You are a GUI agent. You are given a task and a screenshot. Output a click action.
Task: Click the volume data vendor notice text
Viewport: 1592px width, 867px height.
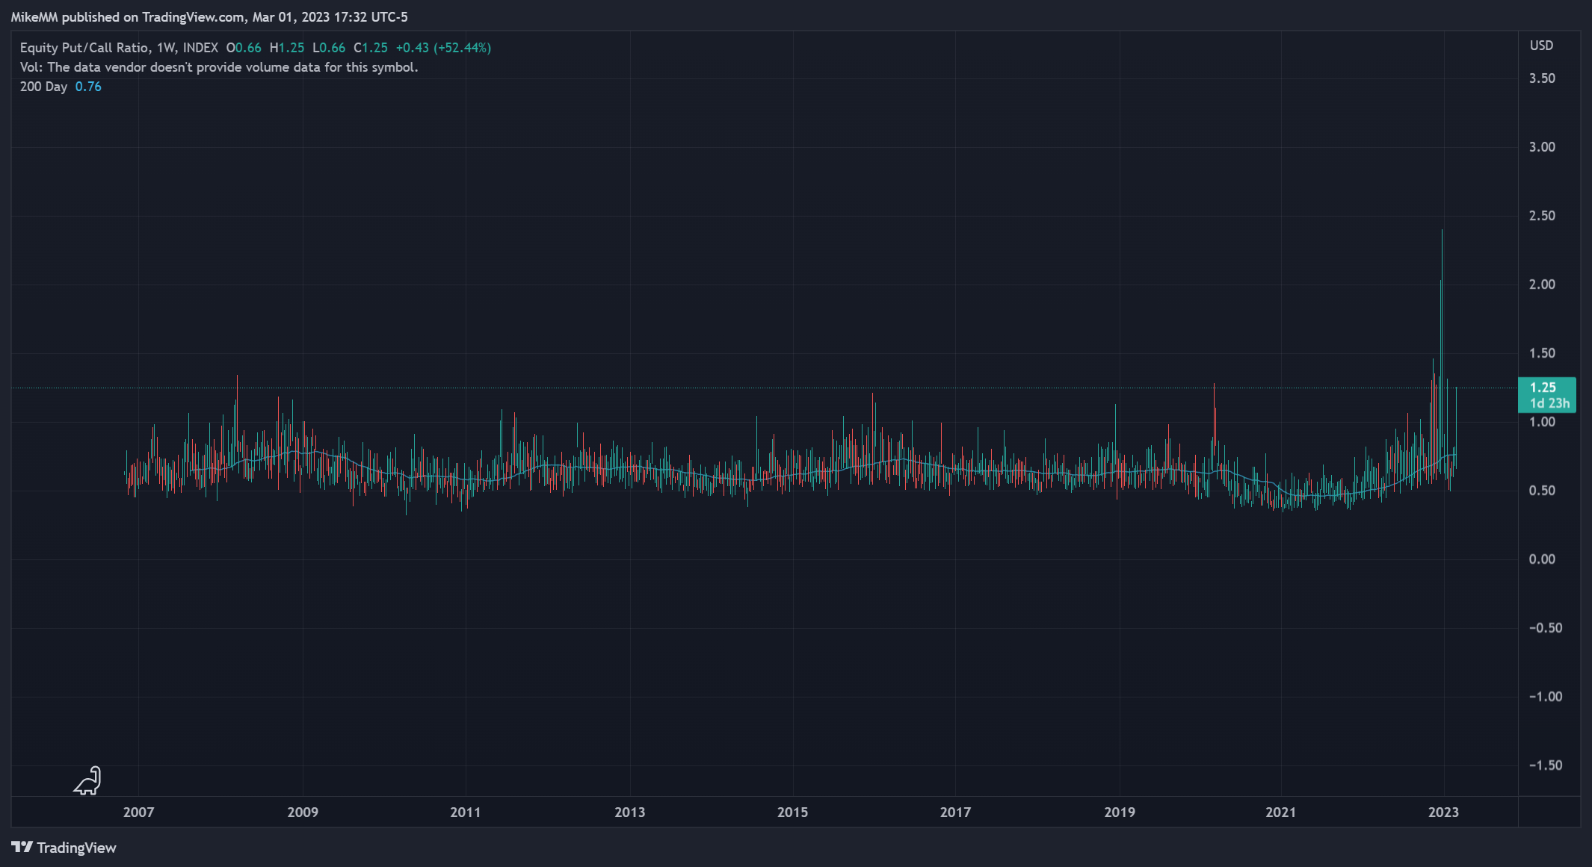point(219,67)
